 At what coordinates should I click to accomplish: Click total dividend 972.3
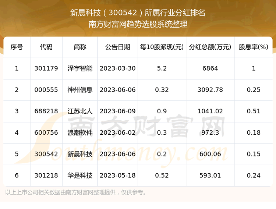[x=210, y=132]
